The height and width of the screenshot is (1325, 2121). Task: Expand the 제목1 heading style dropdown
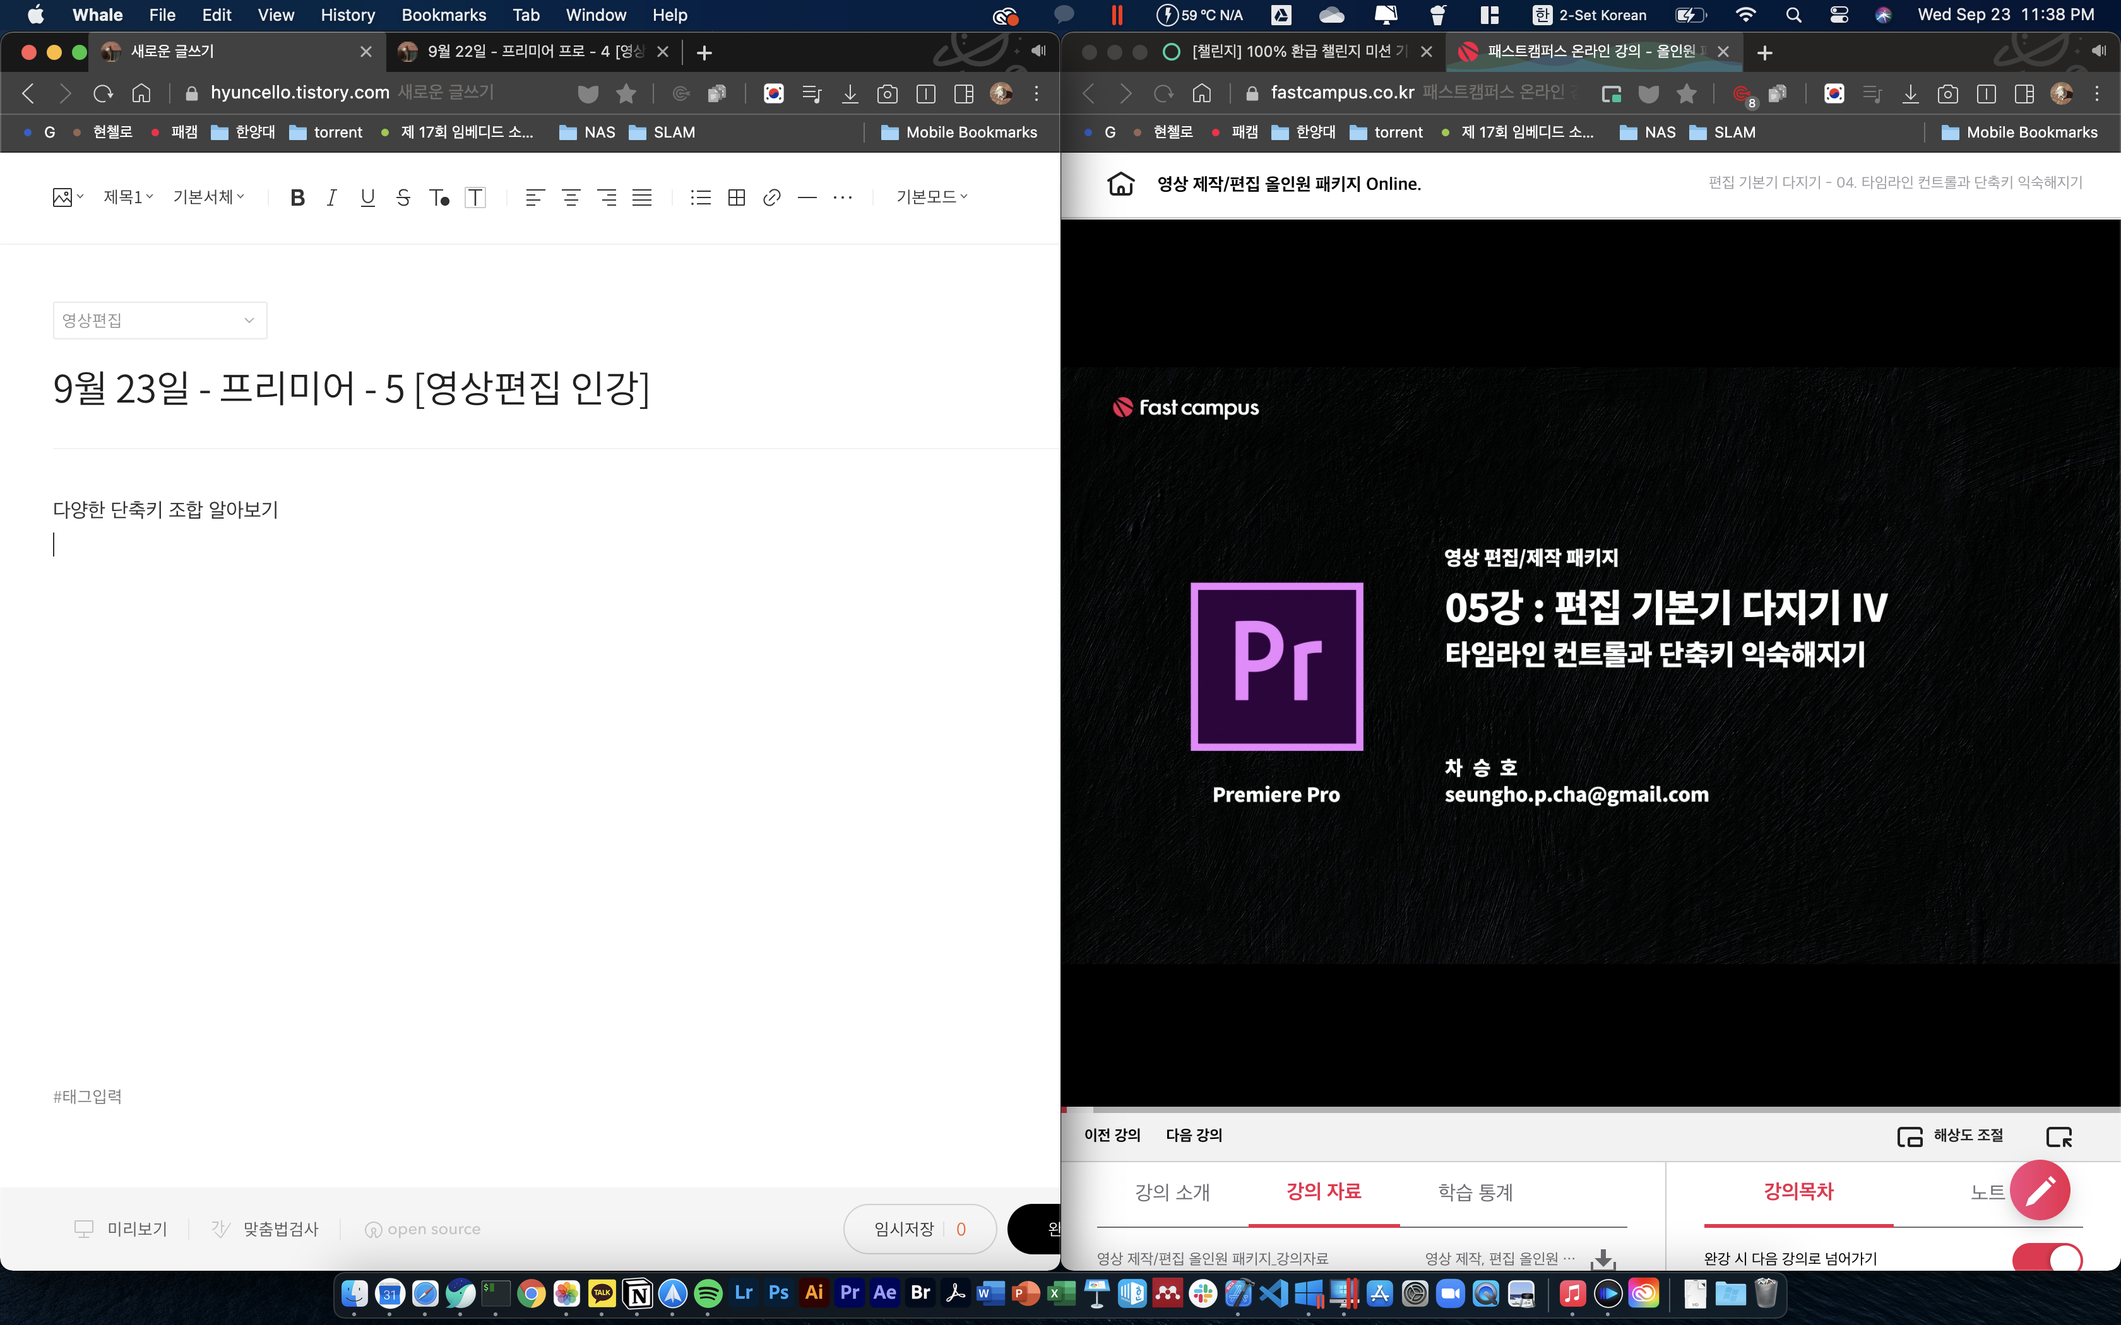click(x=128, y=197)
